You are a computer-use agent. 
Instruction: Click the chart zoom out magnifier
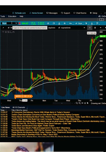pos(77,103)
